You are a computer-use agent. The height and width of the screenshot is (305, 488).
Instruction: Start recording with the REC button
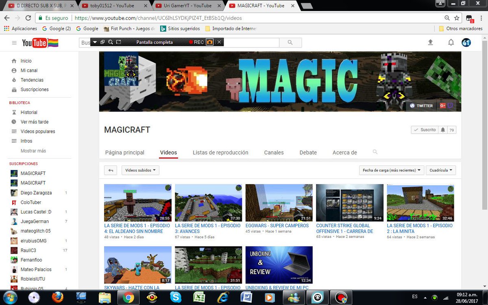(196, 42)
